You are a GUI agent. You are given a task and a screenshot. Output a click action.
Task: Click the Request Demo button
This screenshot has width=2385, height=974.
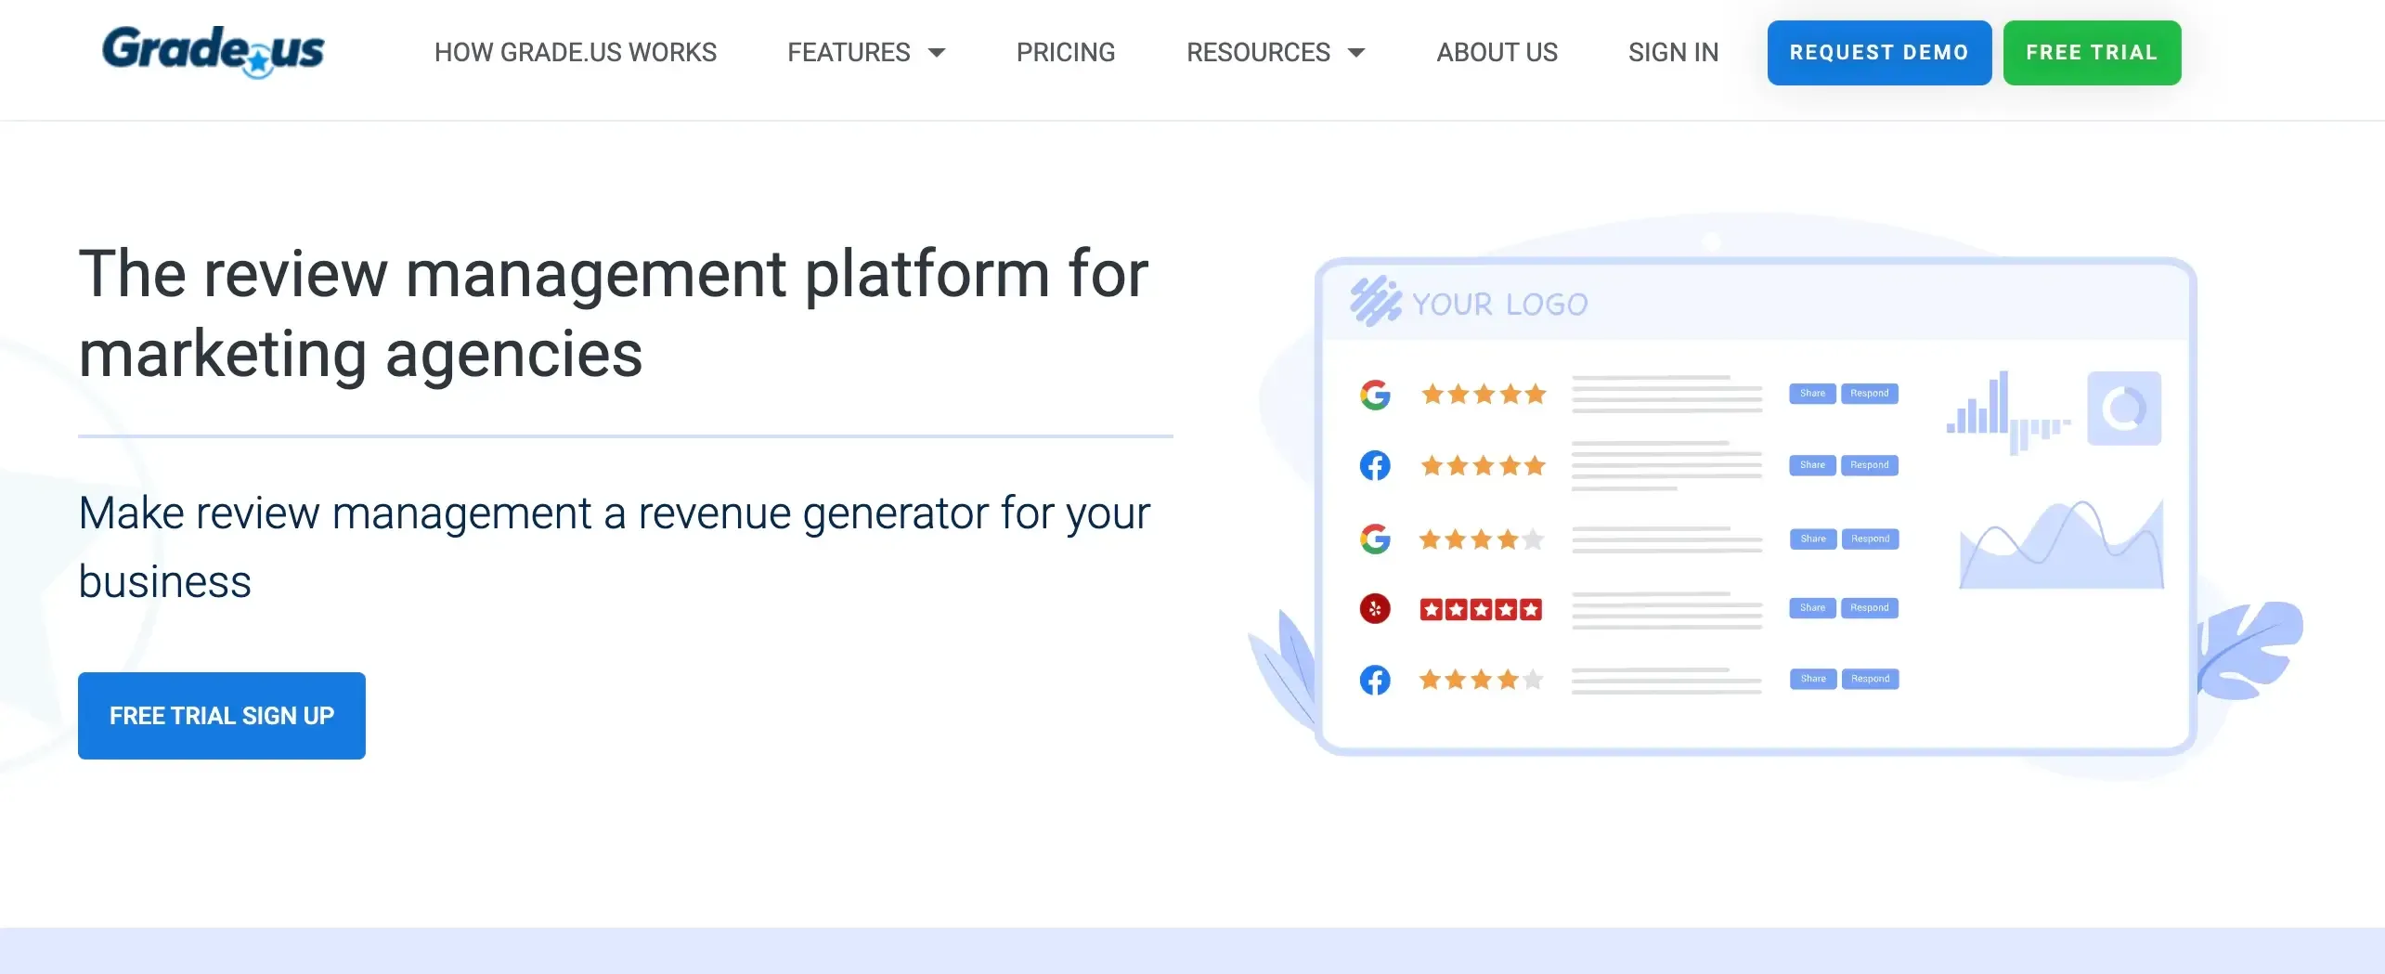pos(1879,53)
